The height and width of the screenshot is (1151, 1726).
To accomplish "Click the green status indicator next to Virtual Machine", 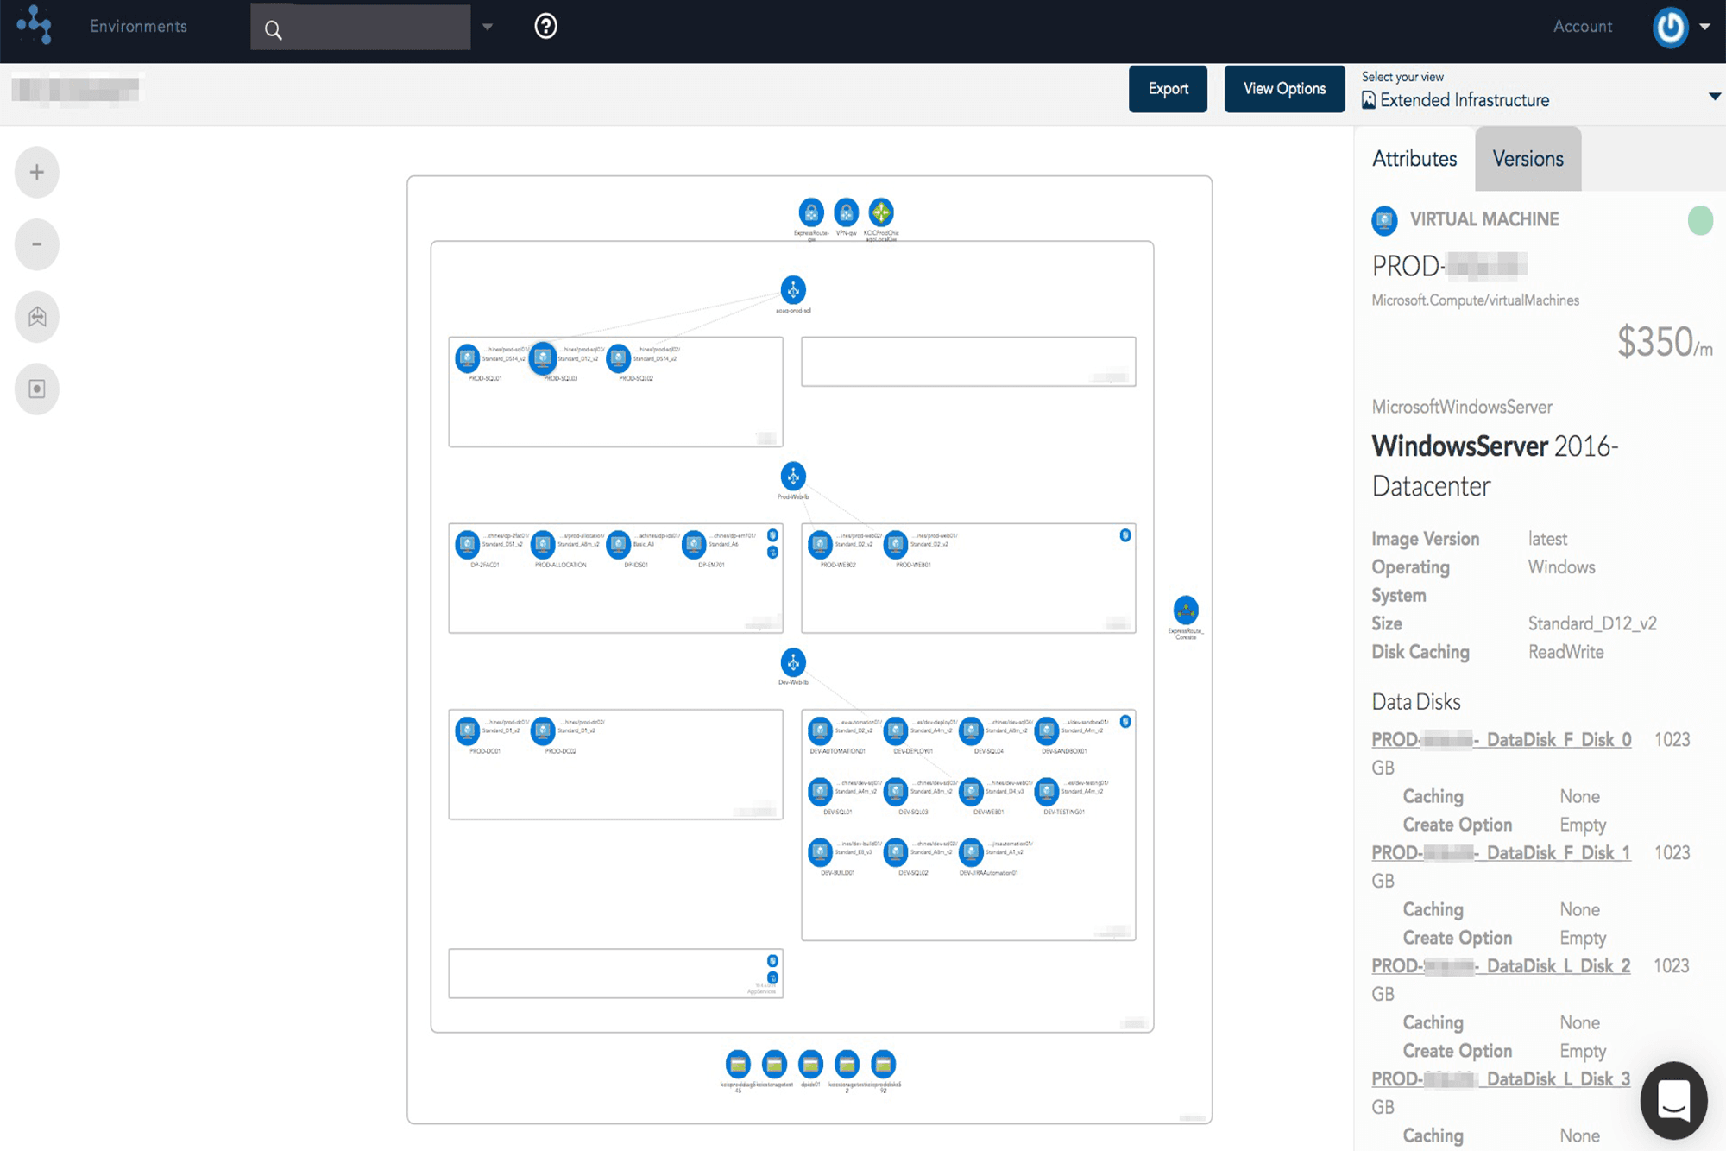I will click(1700, 221).
